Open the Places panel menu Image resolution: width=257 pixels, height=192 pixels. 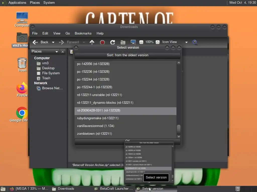coord(35,2)
